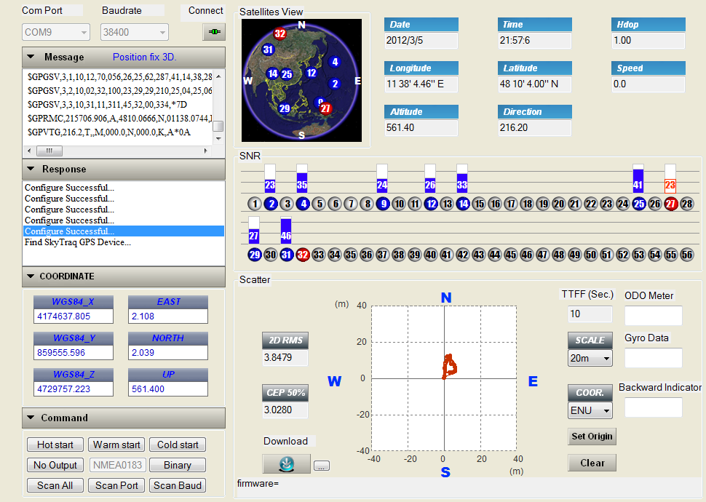Open the Com Port COM9 dropdown

click(x=56, y=32)
